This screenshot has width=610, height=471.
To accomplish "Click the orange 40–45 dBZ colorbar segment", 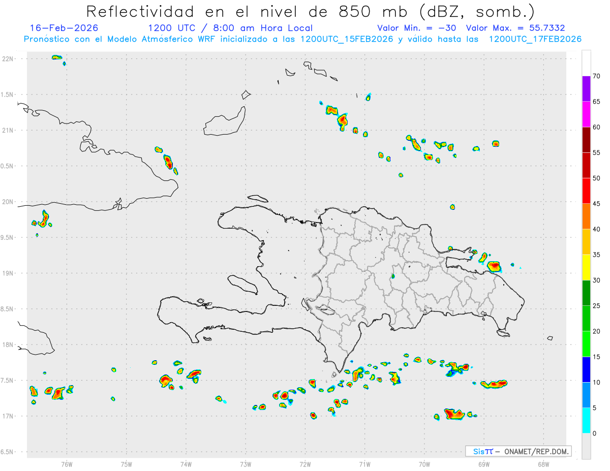I will pyautogui.click(x=586, y=216).
